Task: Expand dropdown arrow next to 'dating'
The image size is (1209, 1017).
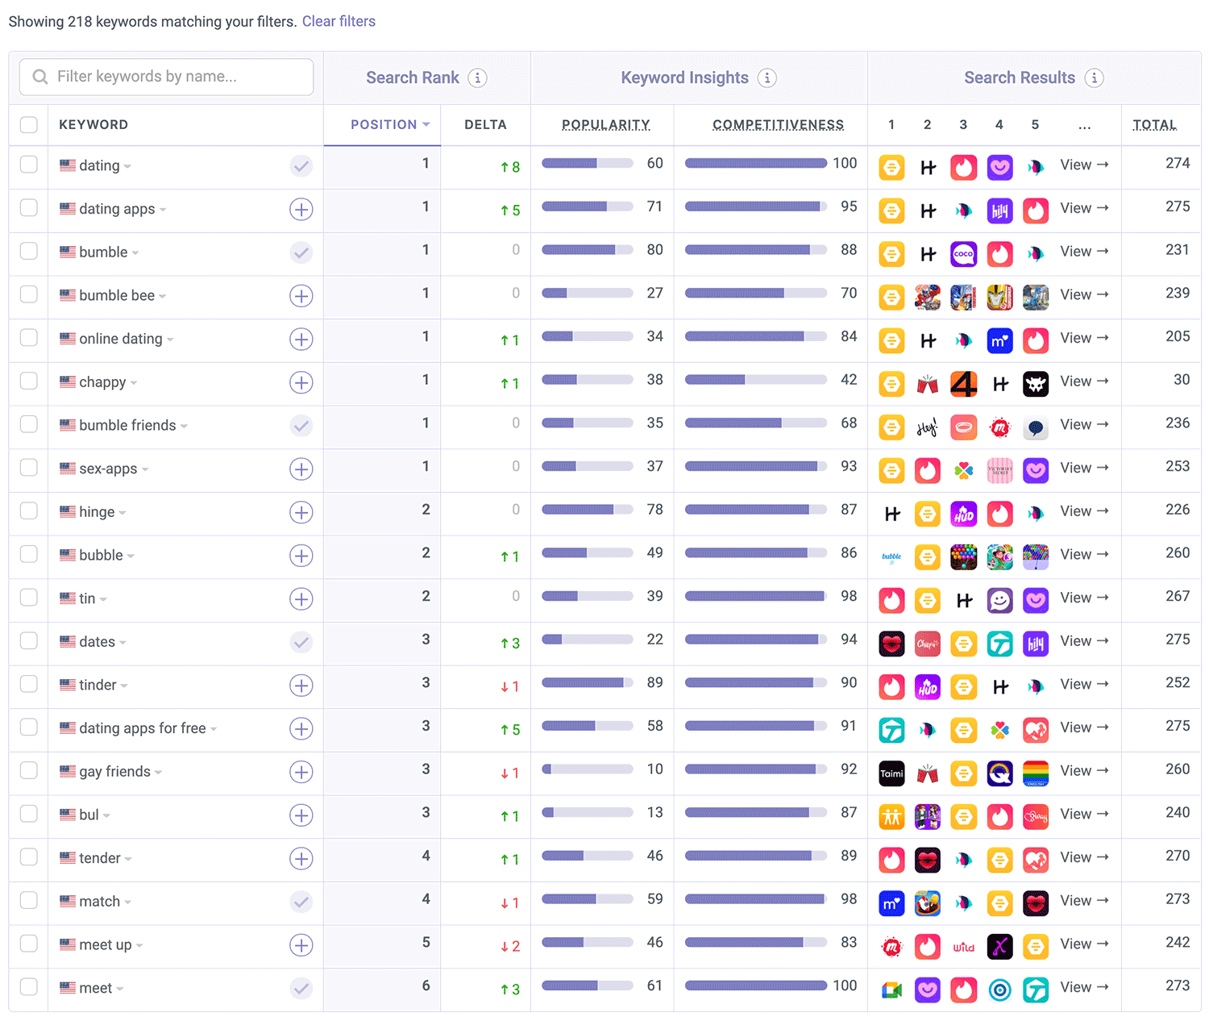Action: pyautogui.click(x=128, y=167)
